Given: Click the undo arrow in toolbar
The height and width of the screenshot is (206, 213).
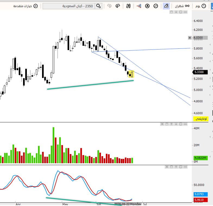Looking at the screenshot, I should (x=109, y=6).
